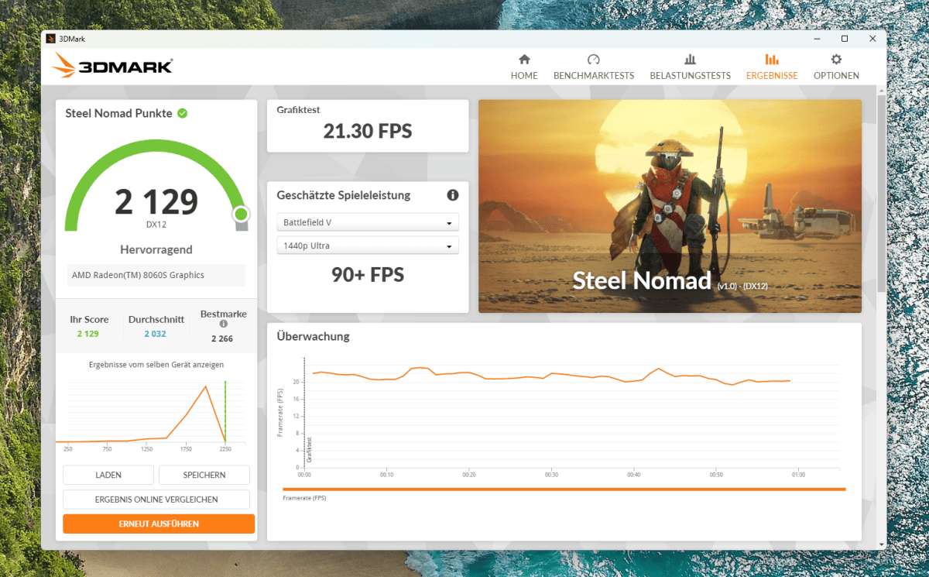Click ERNEUT AUSFÜHREN to rerun benchmark

(x=159, y=524)
